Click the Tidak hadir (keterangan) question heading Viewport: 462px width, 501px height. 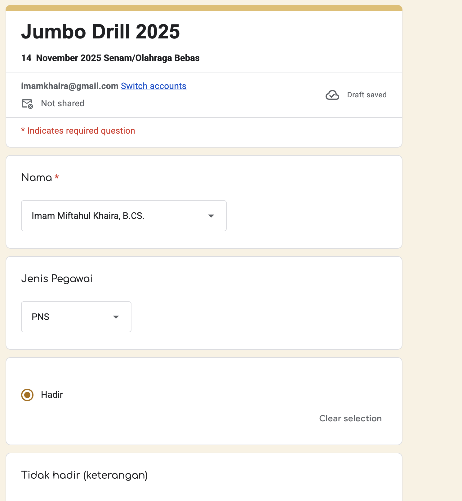click(x=84, y=475)
